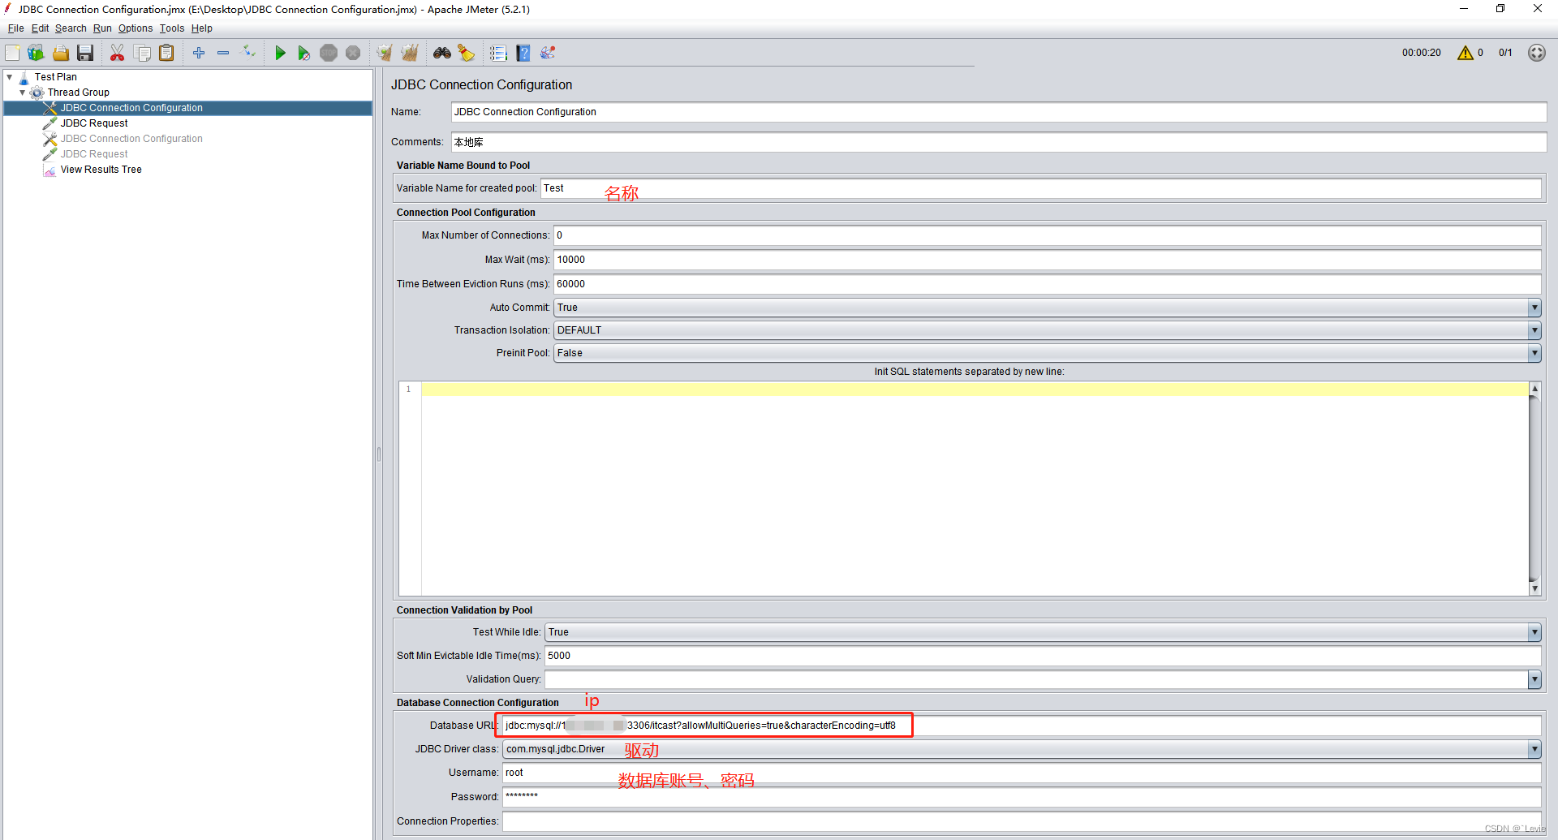Click the Shutdown test icon
Viewport: 1558px width, 840px height.
tap(353, 53)
